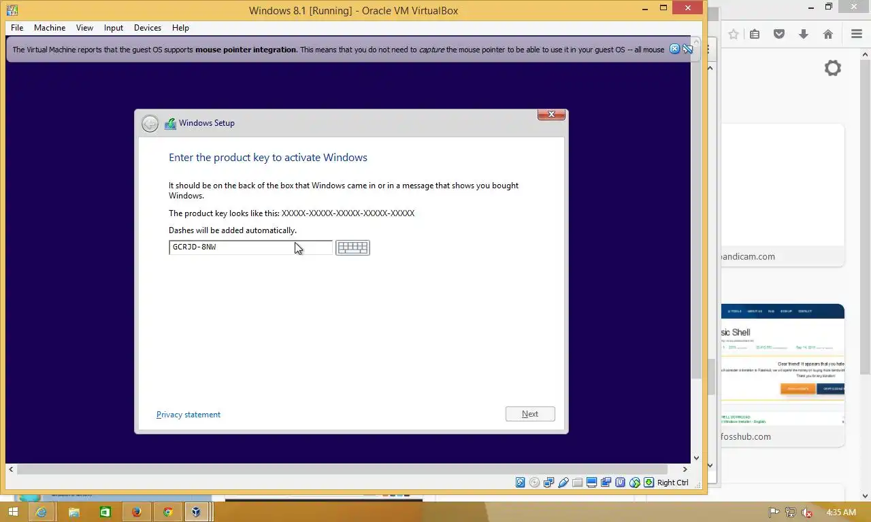Click the keyboard capture green arrow icon
The height and width of the screenshot is (522, 871).
(648, 483)
